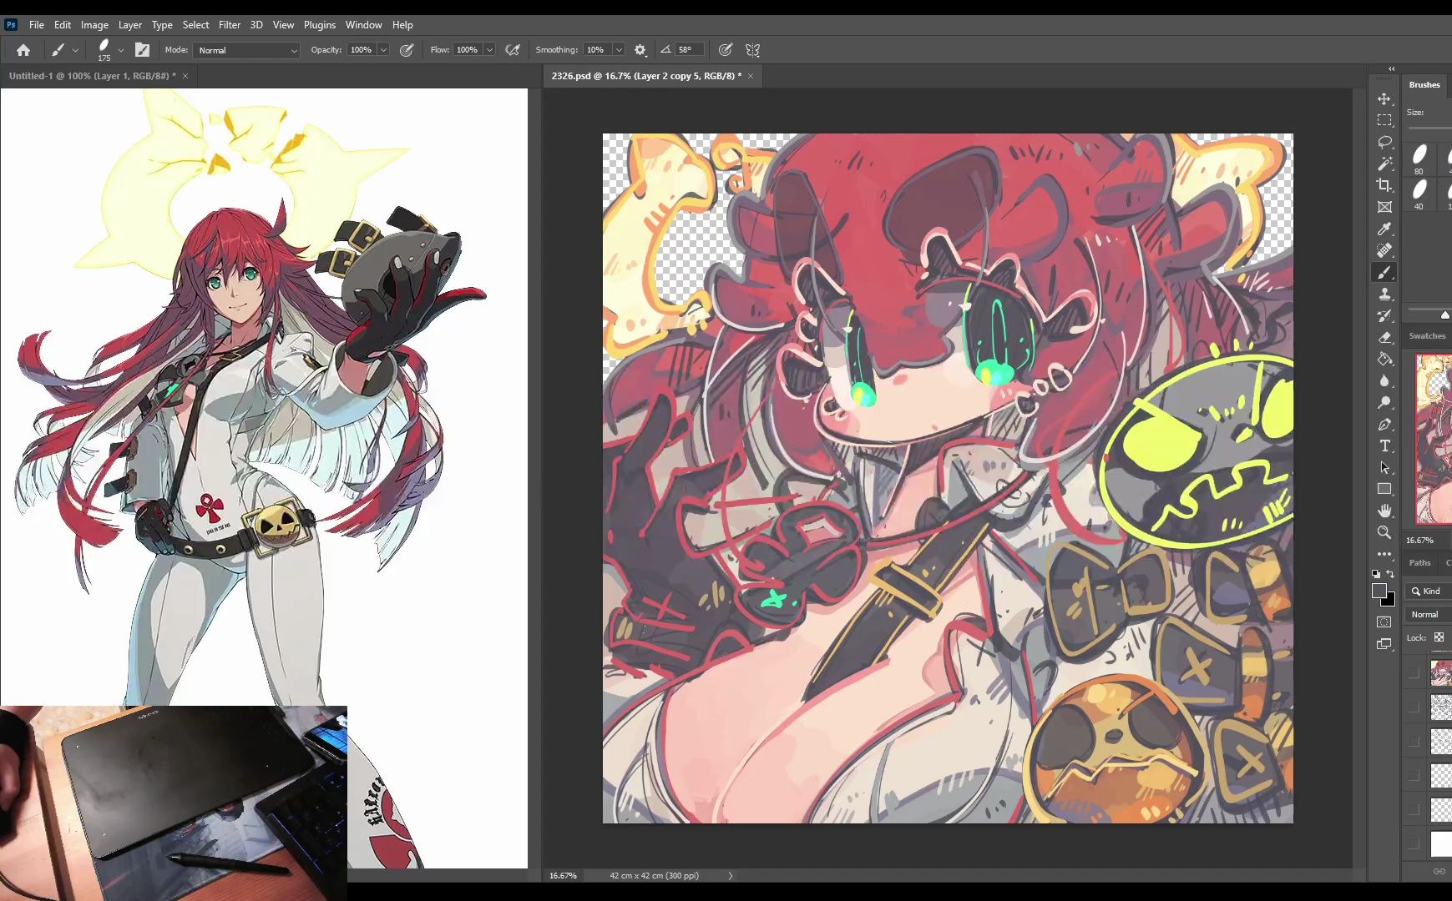Toggle visibility of the top layer

pyautogui.click(x=1414, y=672)
